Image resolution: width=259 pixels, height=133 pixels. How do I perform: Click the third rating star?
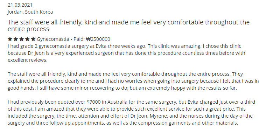22,39
